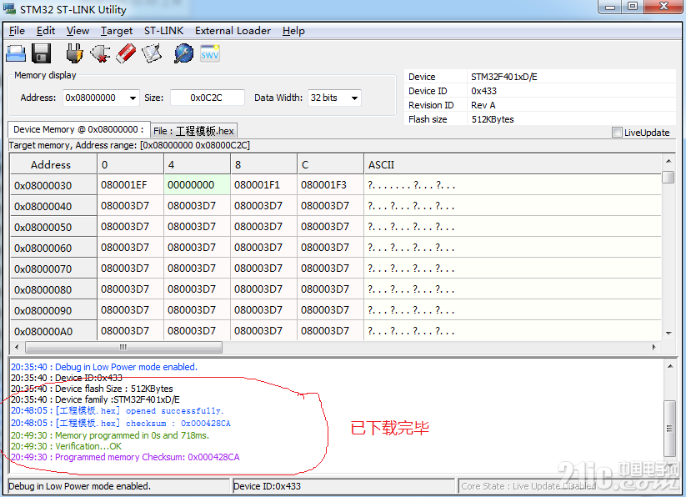Click the 'Programmed memory Checksum: 0x000428CA' log line
Viewport: 686px width, 497px height.
pos(125,457)
